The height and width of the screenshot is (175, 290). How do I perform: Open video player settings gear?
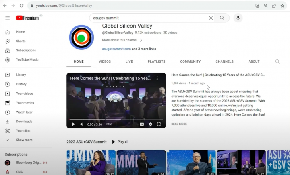[150, 124]
